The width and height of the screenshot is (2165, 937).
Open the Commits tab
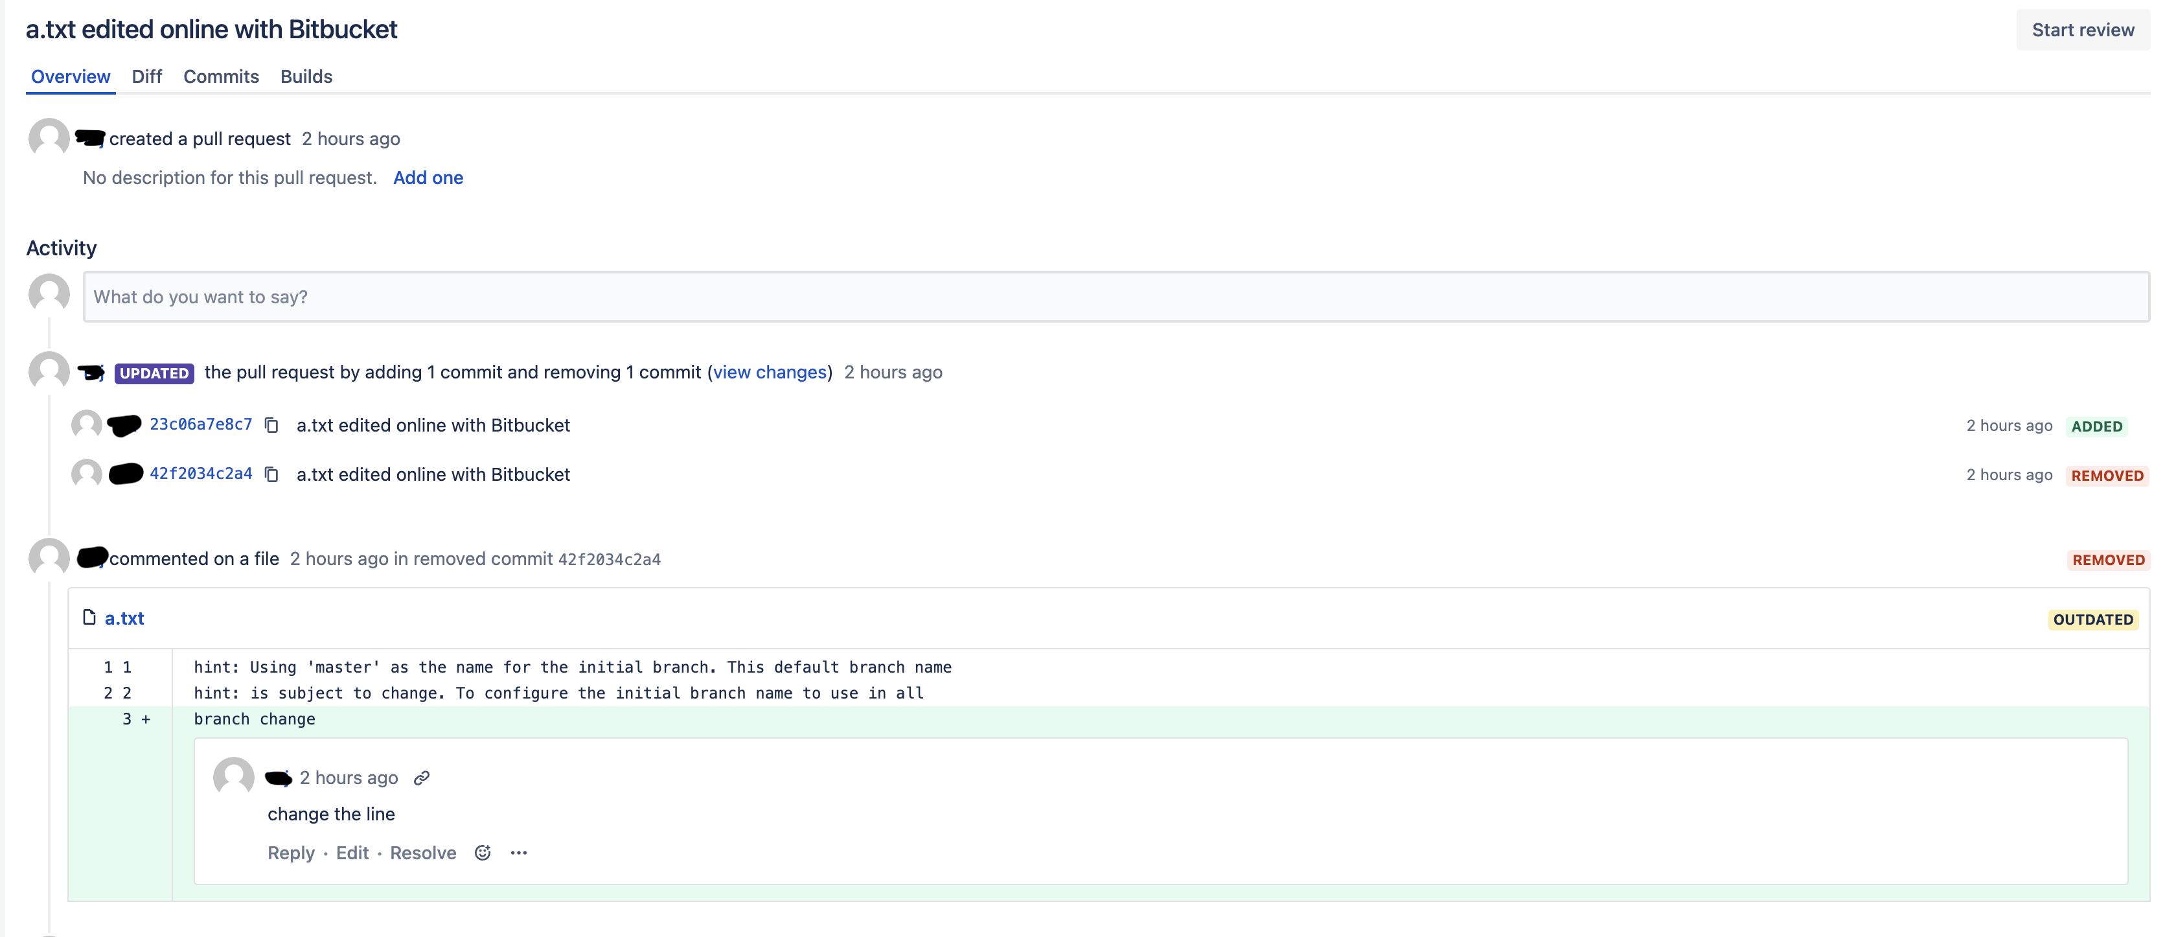coord(221,76)
